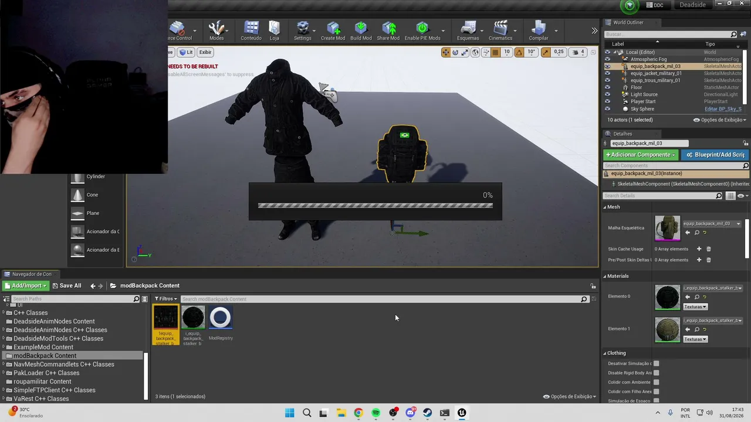Open content browser Opções de Exibição menu
751x422 pixels.
[570, 396]
